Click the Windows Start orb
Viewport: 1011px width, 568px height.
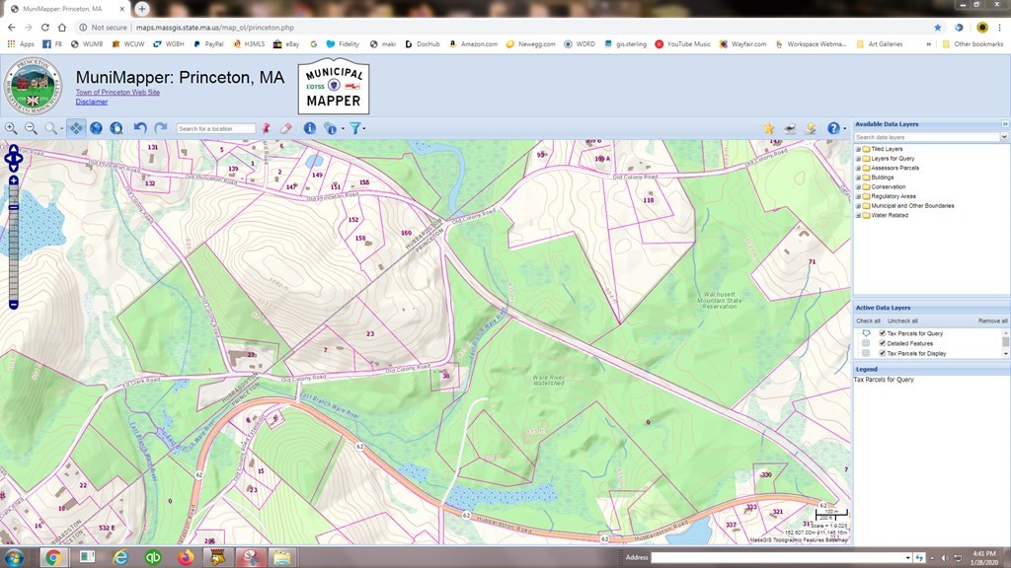point(14,557)
